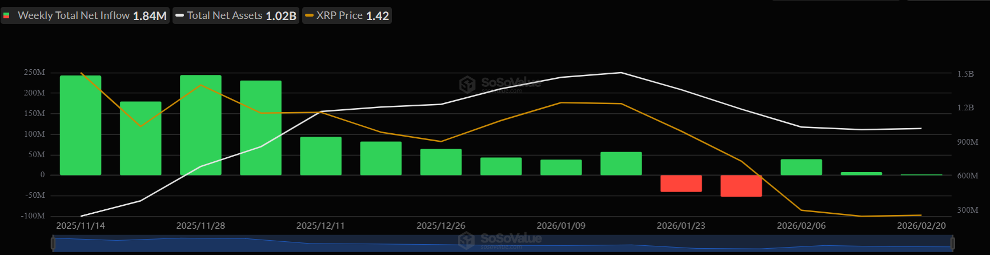Viewport: 990px width, 255px height.
Task: Click the green bar at 2026/02/06
Action: 801,167
